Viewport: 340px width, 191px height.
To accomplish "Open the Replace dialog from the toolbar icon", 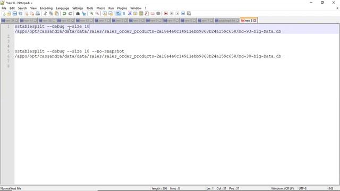I will point(83,13).
